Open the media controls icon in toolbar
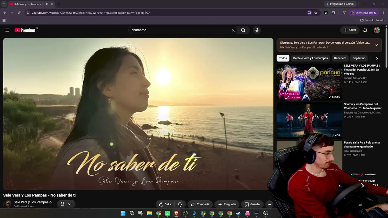This screenshot has height=218, width=388. (344, 13)
